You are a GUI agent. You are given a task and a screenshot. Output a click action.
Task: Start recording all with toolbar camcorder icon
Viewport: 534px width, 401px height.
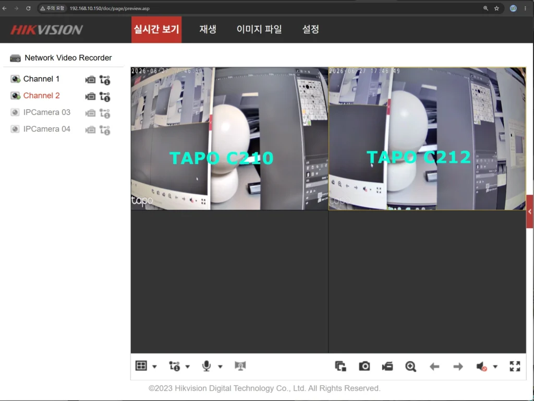(387, 367)
